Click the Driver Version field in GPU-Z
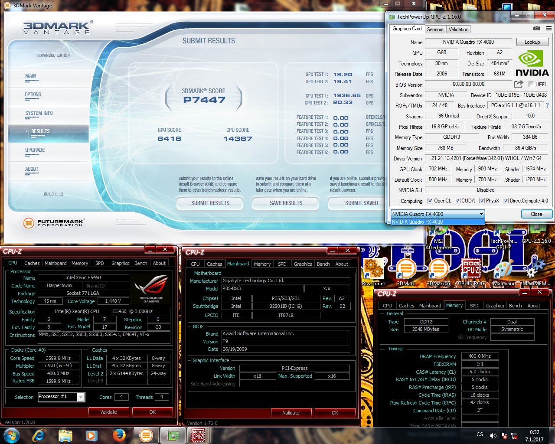555x444 pixels. [486, 158]
